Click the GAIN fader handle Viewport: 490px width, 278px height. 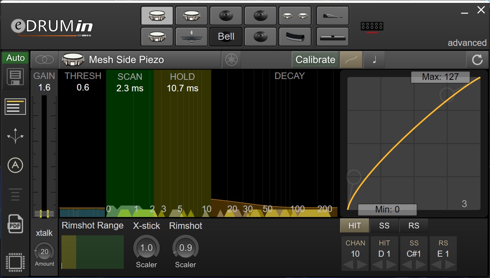44,214
